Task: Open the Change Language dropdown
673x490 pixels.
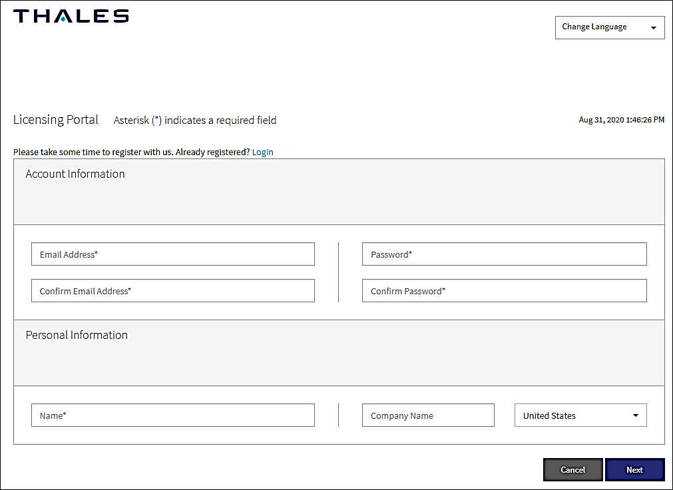Action: 609,27
